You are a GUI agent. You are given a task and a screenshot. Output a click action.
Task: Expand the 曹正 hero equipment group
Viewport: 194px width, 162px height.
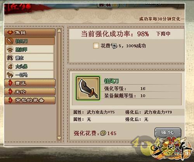[x=30, y=83]
